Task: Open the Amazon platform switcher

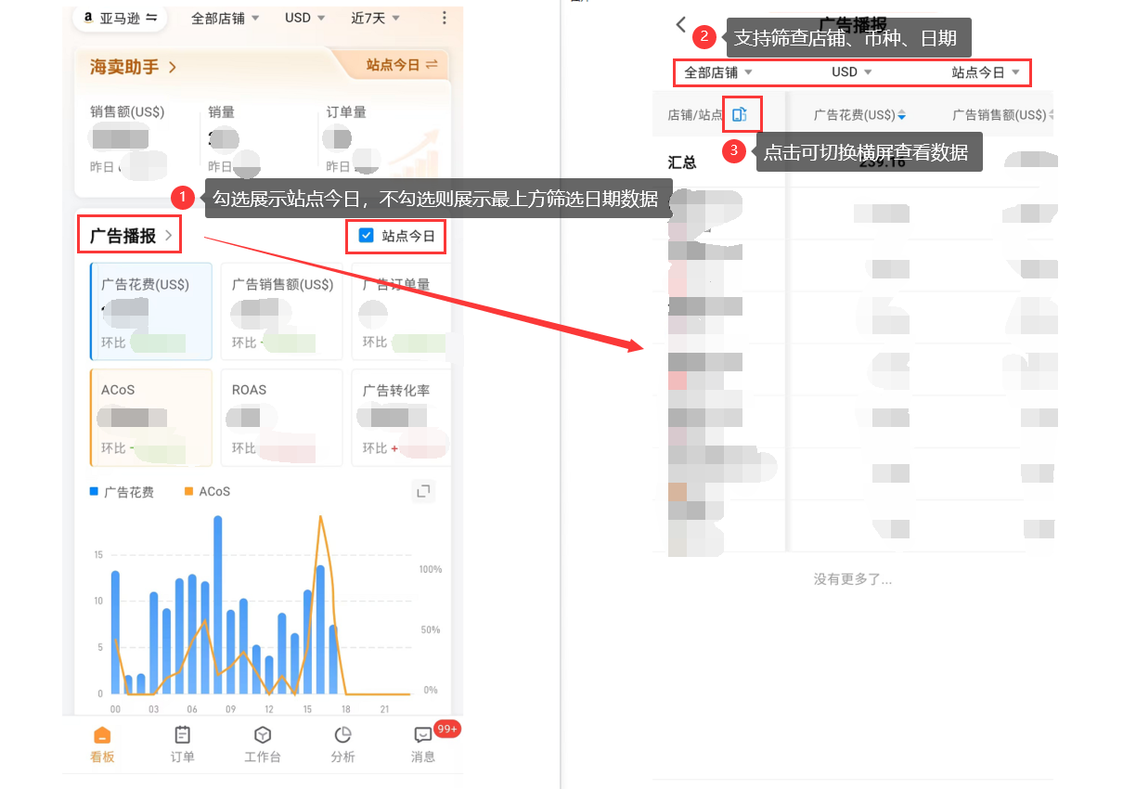Action: pyautogui.click(x=121, y=18)
